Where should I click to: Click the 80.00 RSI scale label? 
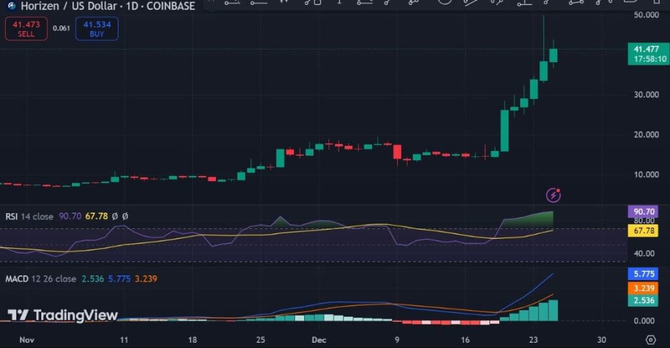pos(644,220)
